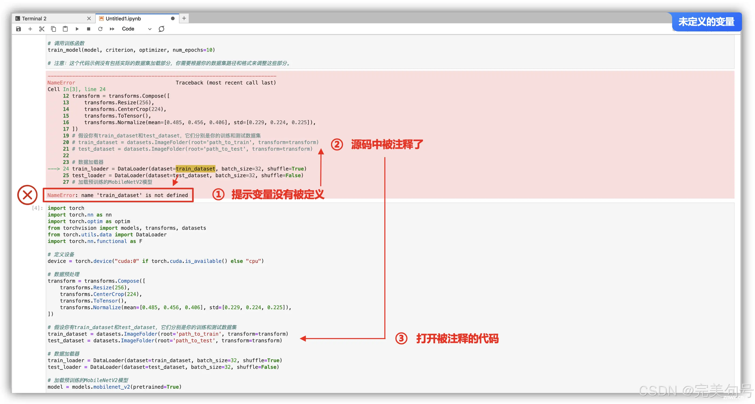Copy the selected cell from the toolbar

pyautogui.click(x=53, y=29)
